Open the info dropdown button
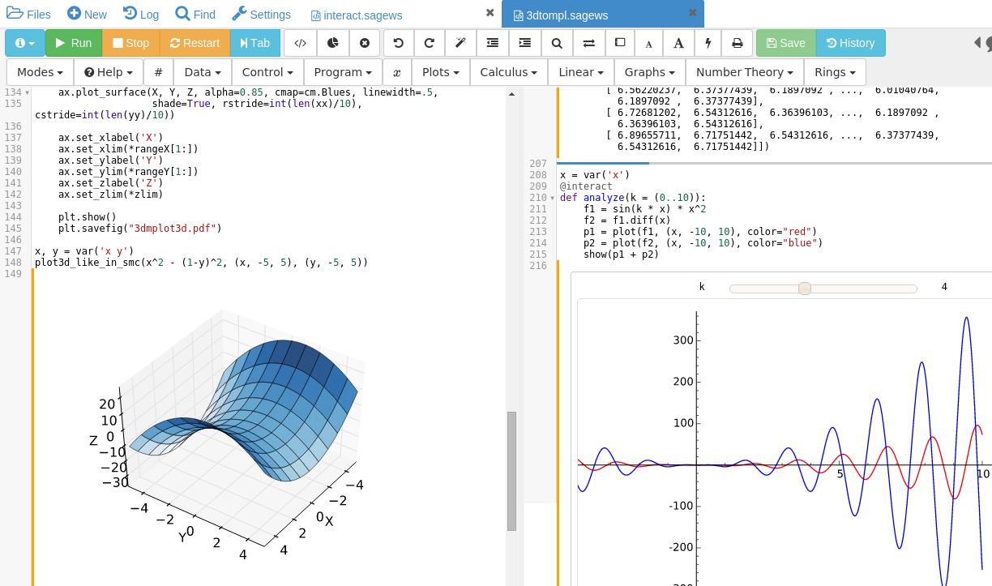This screenshot has height=586, width=992. point(25,43)
